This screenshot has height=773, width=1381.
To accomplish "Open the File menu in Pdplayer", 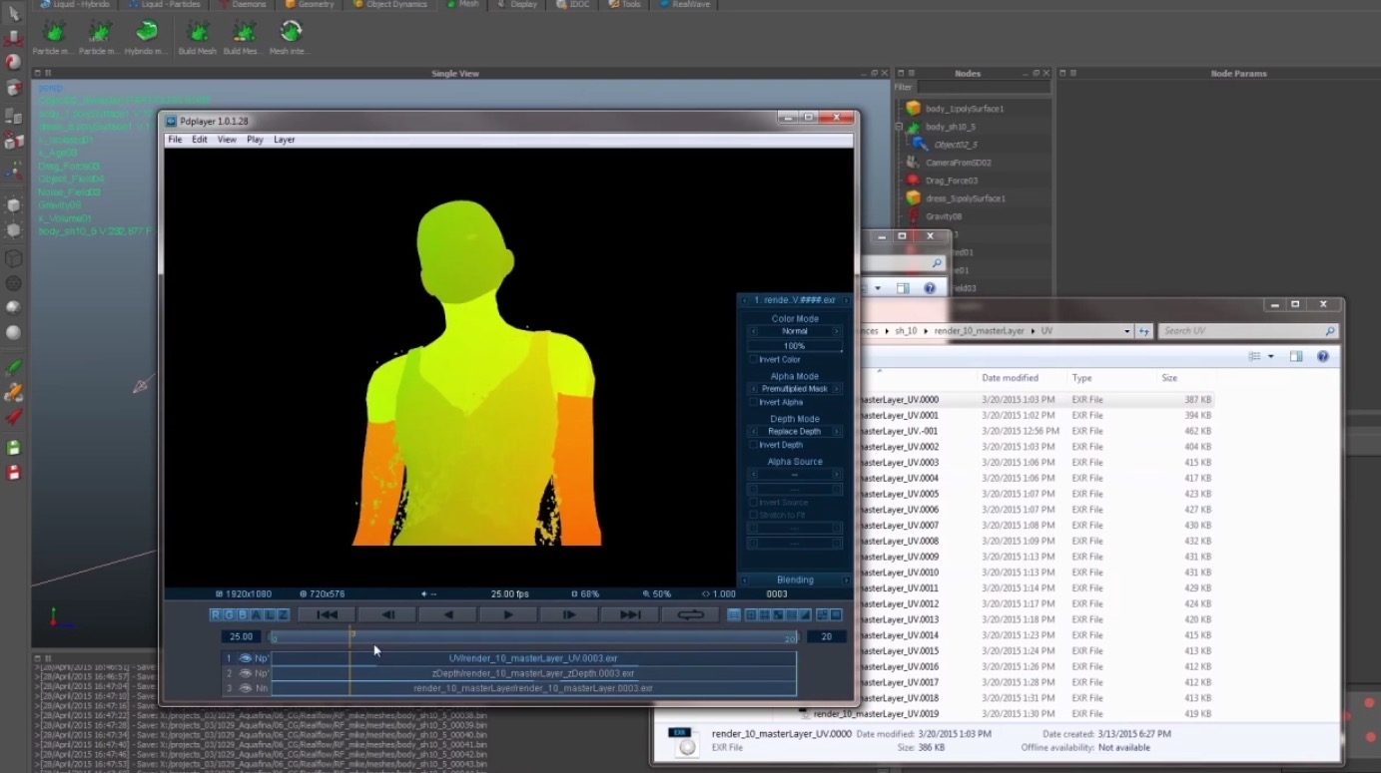I will pos(175,140).
